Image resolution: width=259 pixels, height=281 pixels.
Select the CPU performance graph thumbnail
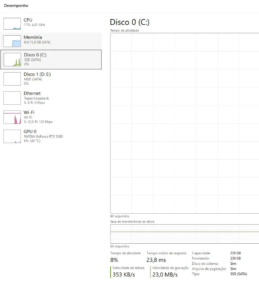(12, 24)
